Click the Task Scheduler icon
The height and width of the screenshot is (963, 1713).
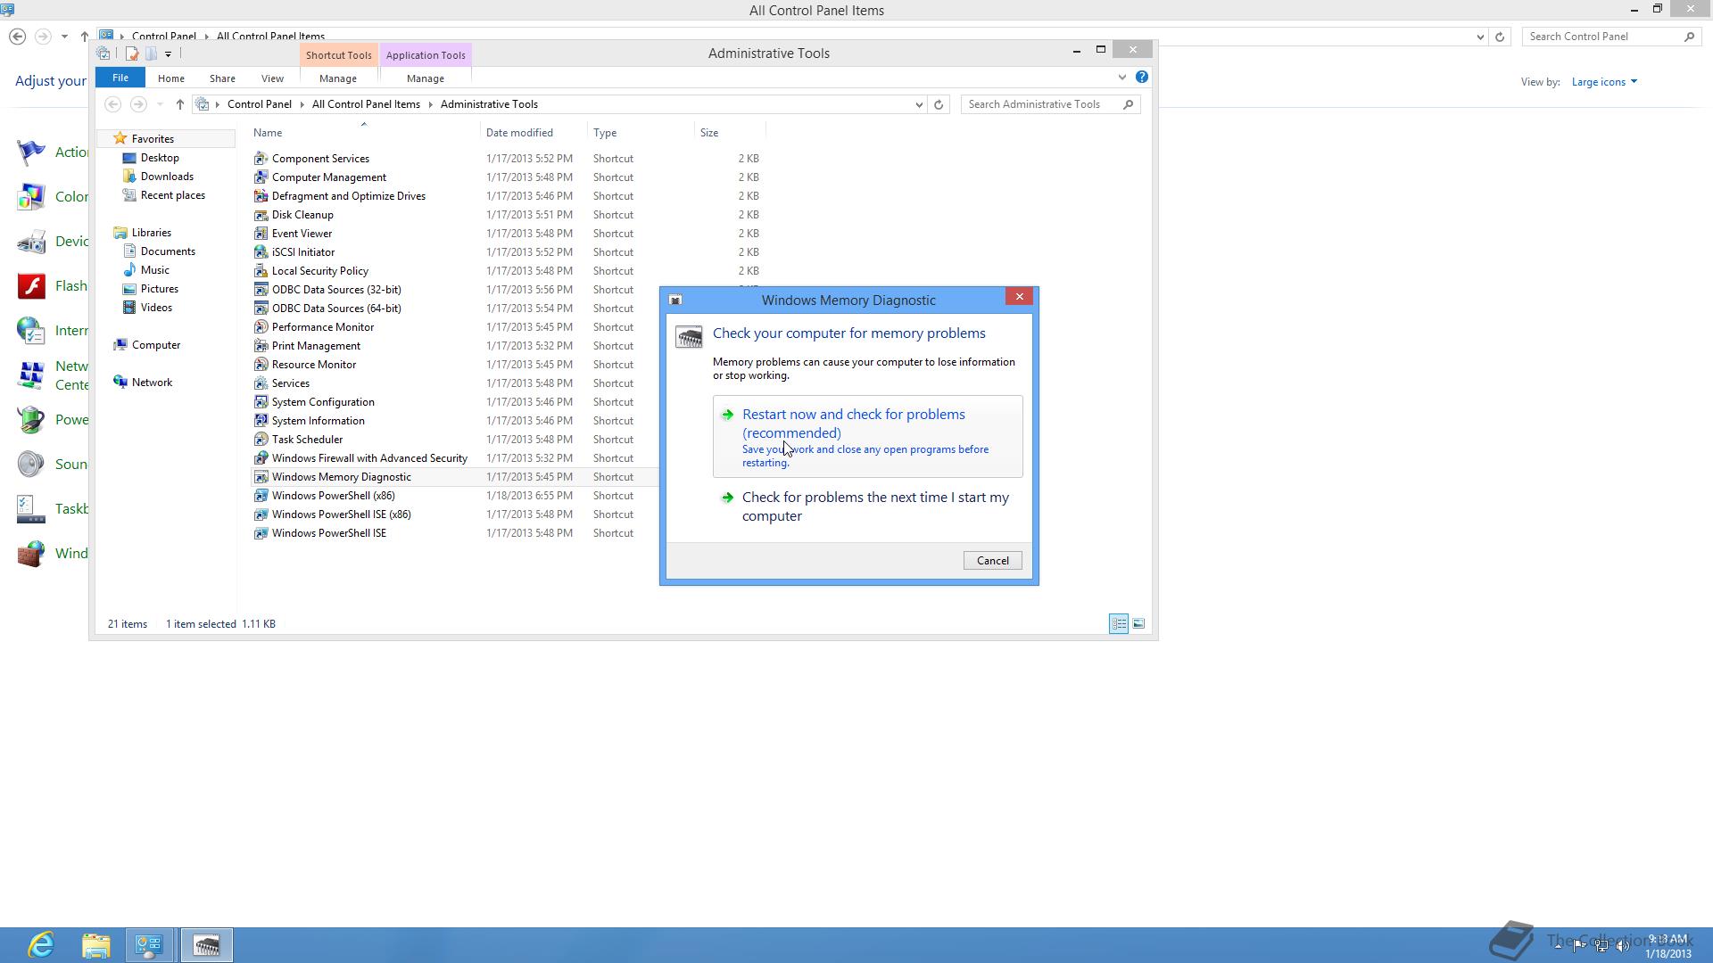(261, 440)
